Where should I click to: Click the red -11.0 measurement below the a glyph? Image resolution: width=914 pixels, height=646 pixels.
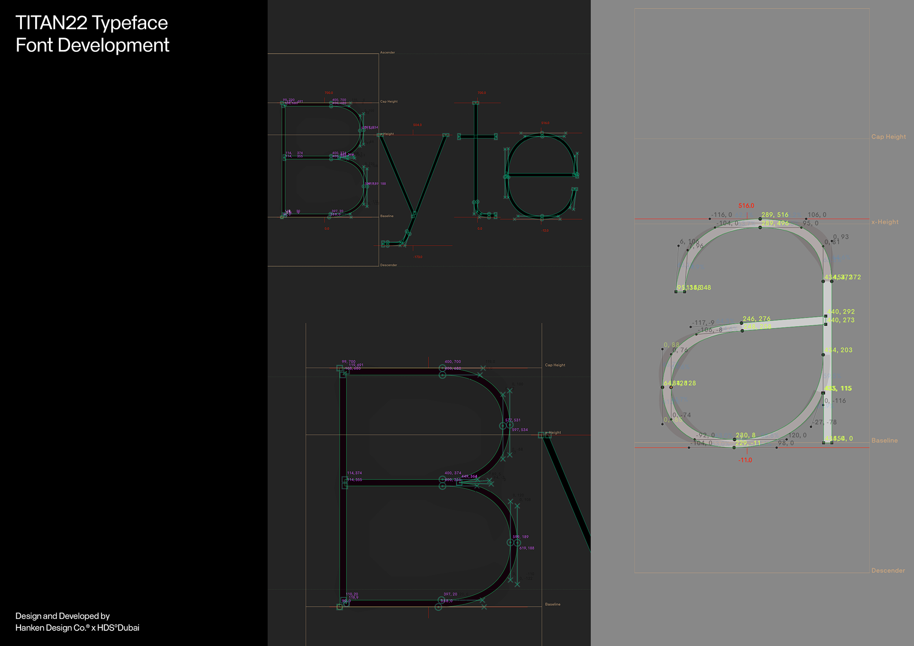pyautogui.click(x=745, y=460)
